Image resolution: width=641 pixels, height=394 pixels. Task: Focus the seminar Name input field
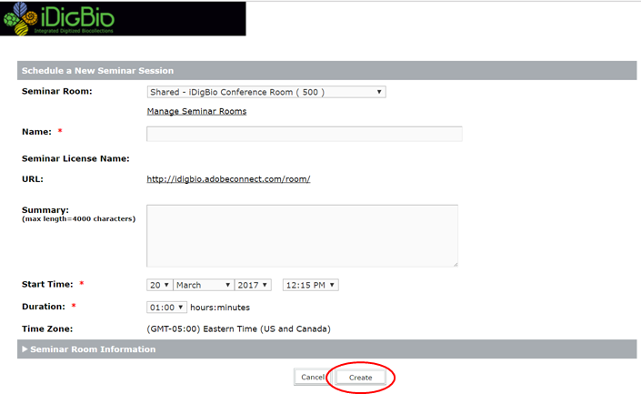(305, 134)
